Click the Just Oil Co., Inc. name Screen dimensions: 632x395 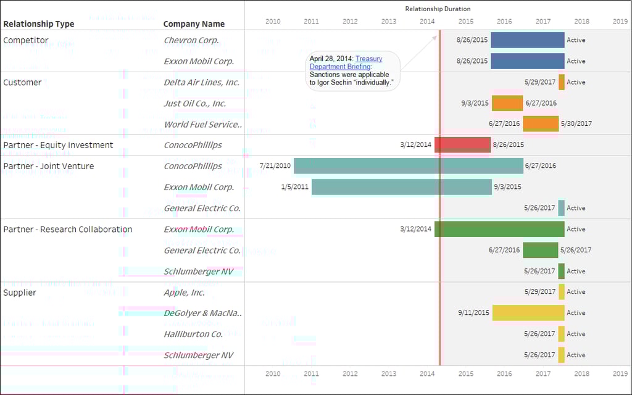coord(194,103)
